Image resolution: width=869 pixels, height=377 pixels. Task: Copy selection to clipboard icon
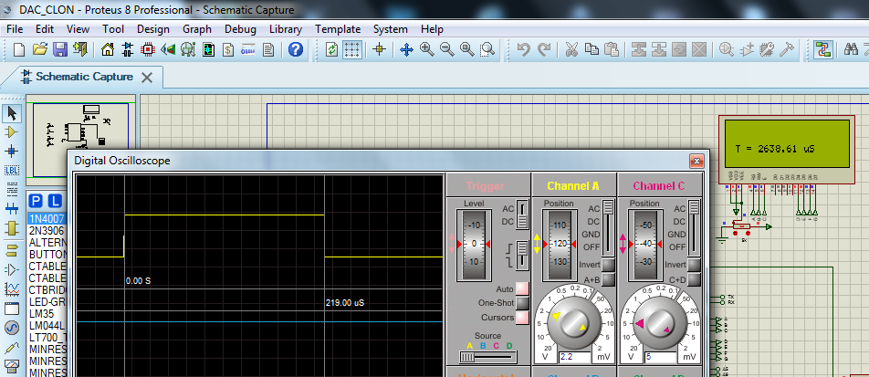pos(592,50)
